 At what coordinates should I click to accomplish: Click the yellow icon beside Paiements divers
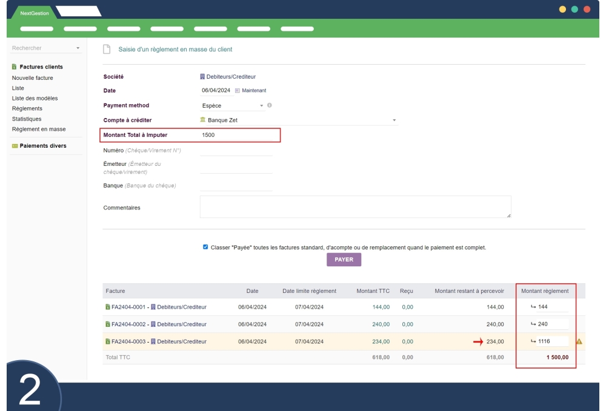[x=15, y=145]
